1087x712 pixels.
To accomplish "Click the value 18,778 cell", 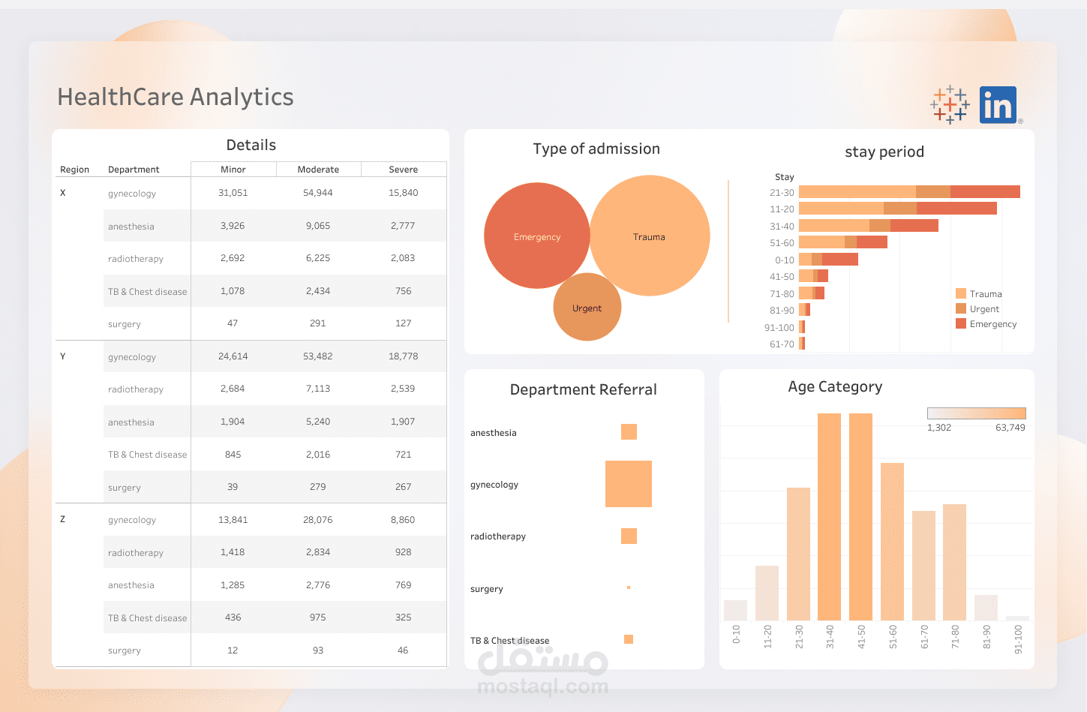I will (x=404, y=356).
